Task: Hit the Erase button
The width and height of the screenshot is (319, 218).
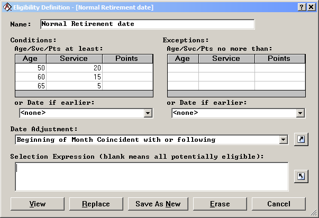Action: 220,204
